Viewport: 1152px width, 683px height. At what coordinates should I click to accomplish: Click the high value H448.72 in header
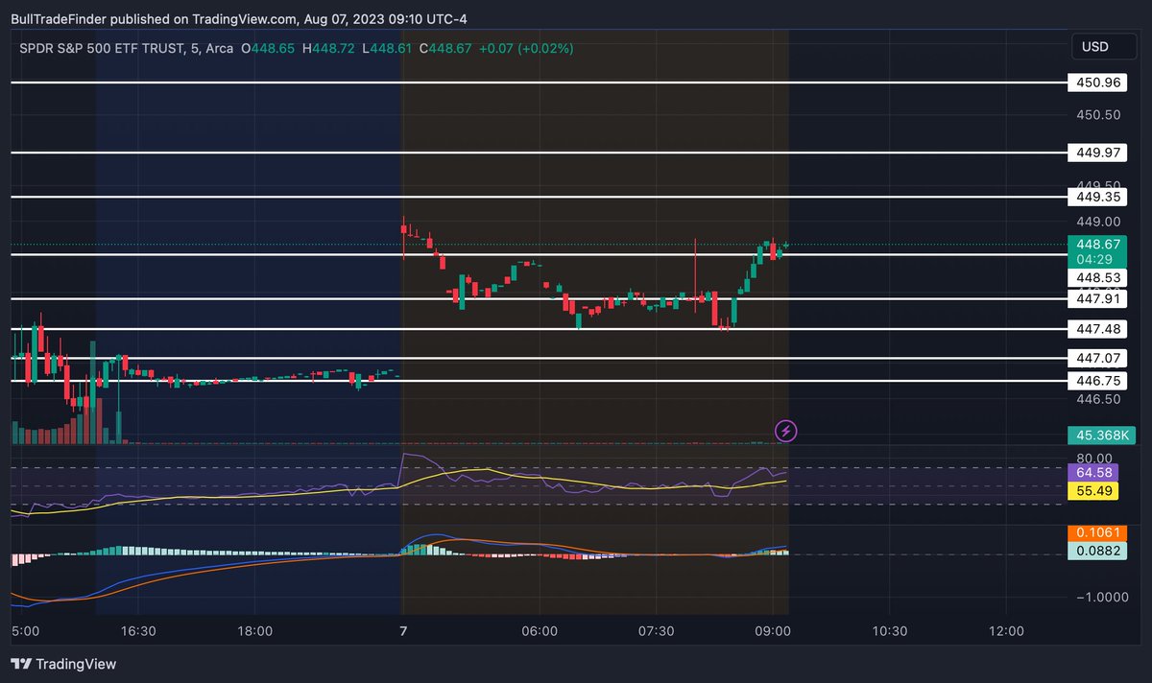[327, 47]
